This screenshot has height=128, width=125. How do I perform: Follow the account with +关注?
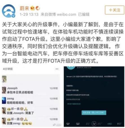coord(115,10)
